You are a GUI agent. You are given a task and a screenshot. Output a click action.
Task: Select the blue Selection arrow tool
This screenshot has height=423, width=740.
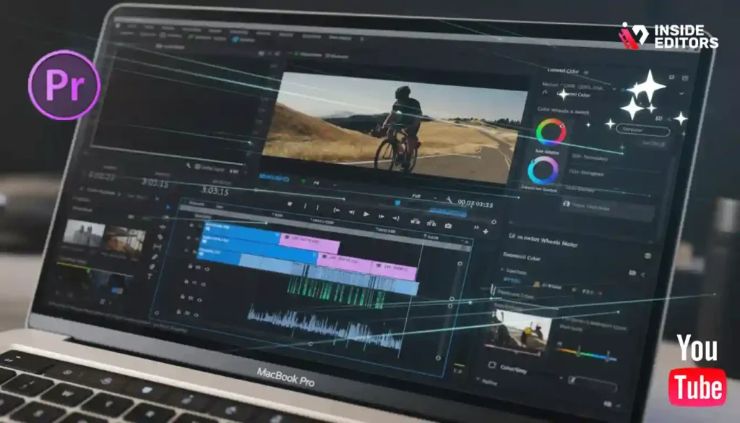click(168, 207)
